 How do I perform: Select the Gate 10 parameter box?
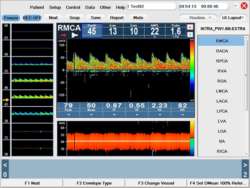(x=134, y=31)
